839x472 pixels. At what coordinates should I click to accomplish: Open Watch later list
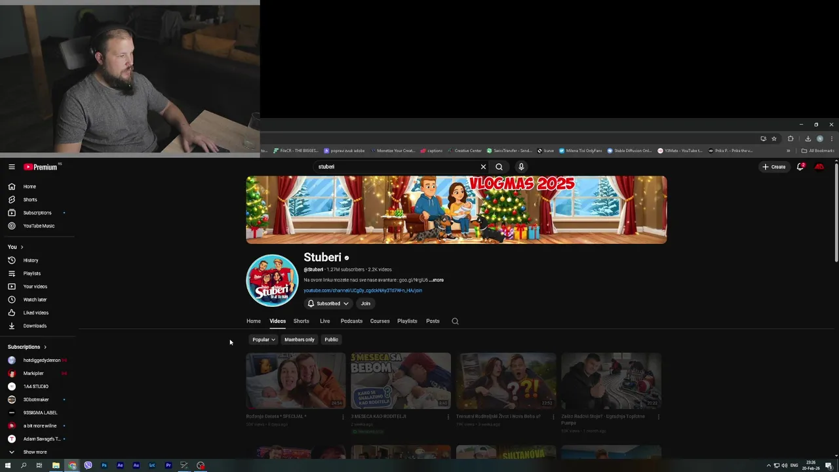[x=35, y=300]
